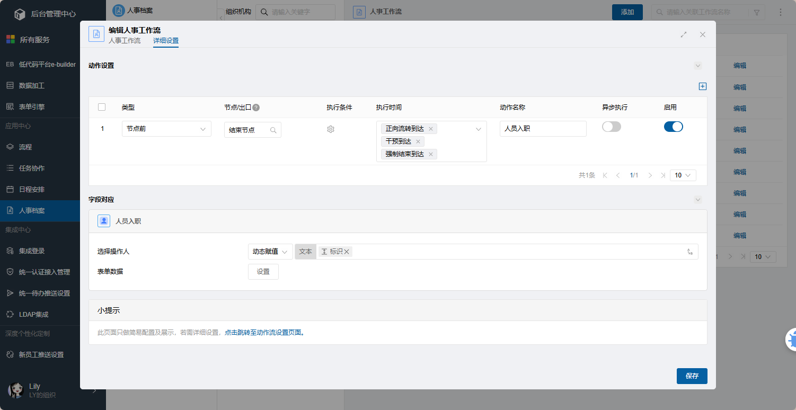
Task: Click the add action row plus icon
Action: [x=703, y=86]
